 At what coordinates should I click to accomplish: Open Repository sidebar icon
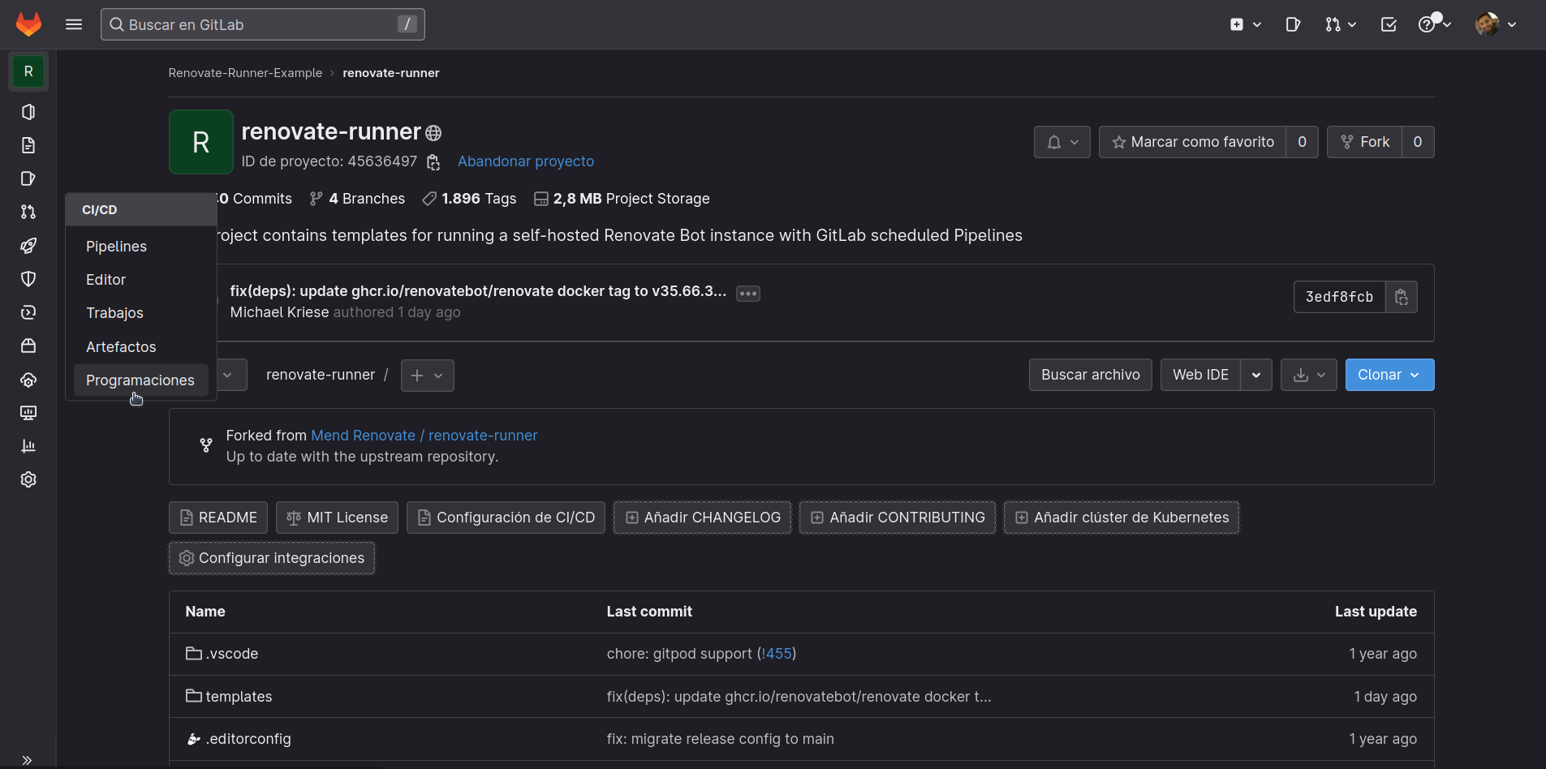[x=28, y=145]
